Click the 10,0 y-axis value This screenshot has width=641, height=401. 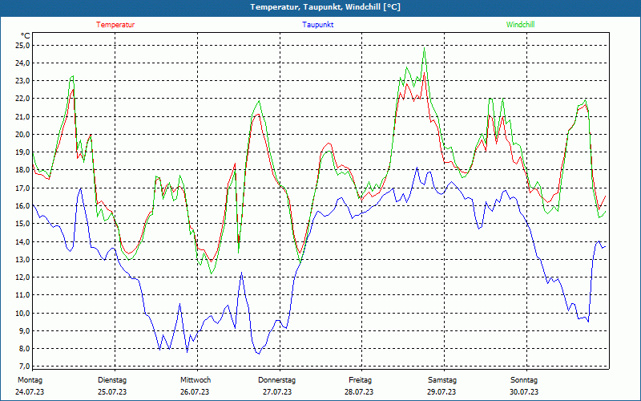pos(22,313)
